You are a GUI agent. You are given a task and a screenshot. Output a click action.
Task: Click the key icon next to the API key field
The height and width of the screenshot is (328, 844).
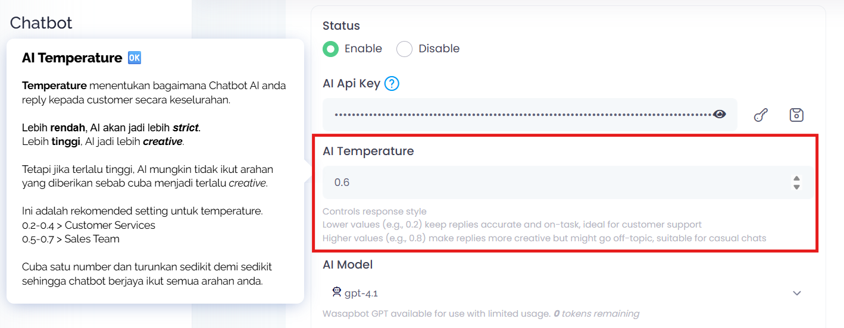coord(761,115)
